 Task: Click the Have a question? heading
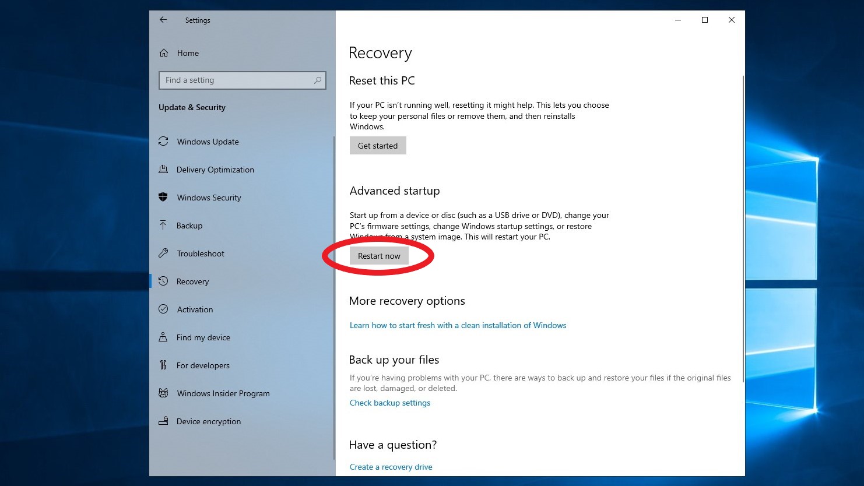393,445
